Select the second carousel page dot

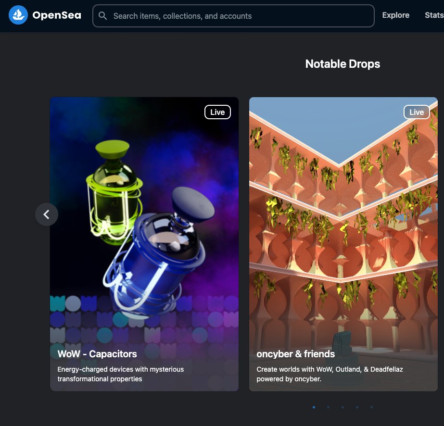coord(328,407)
